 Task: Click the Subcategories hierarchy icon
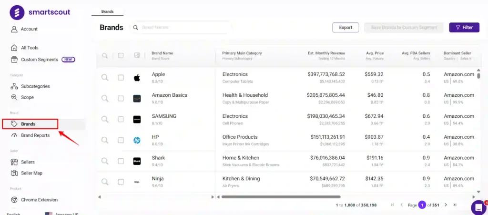click(x=14, y=86)
